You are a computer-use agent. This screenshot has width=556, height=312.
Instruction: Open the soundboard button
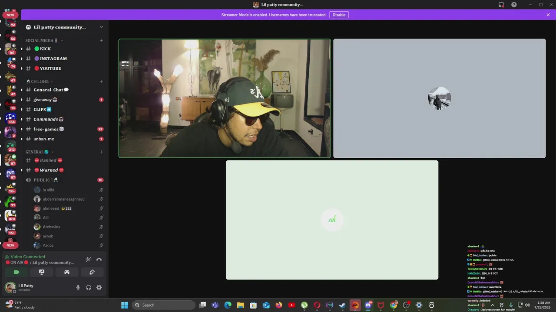(92, 272)
